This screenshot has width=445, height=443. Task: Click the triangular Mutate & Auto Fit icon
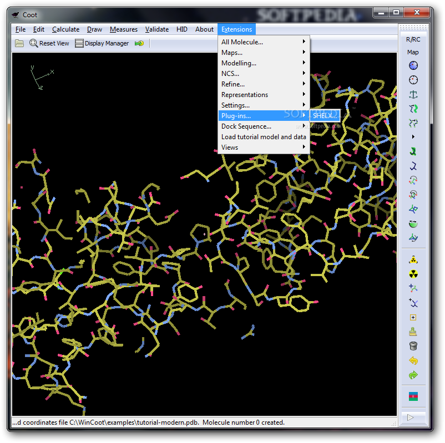tap(413, 260)
